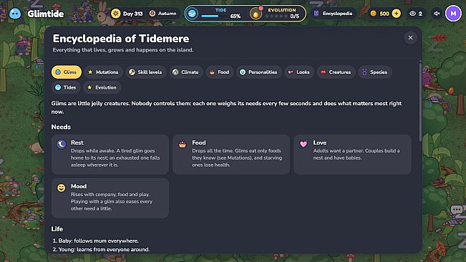This screenshot has width=466, height=262.
Task: Close the Encyclopedia of Tidemere dialog
Action: 410,38
